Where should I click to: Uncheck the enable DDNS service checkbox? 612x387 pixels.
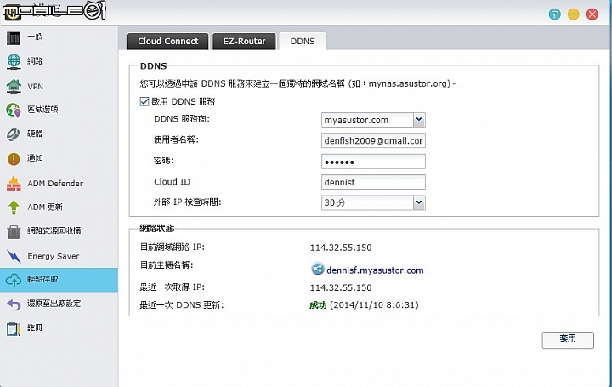pos(144,101)
